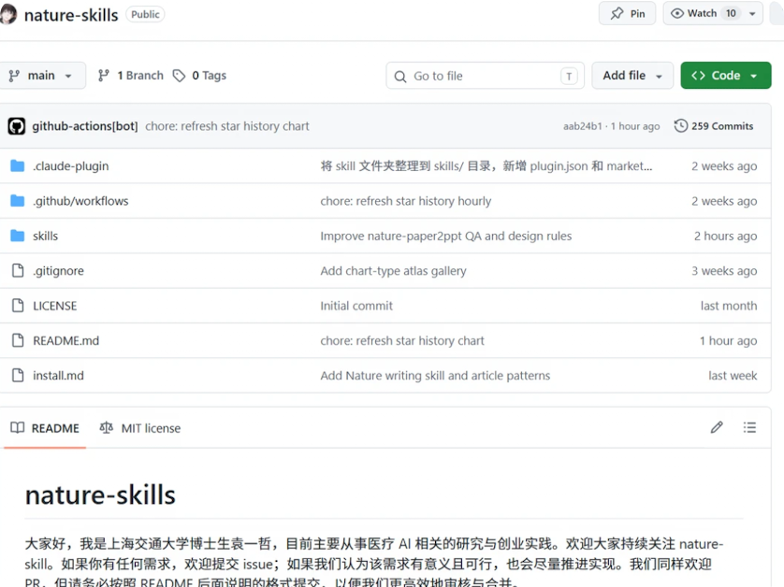This screenshot has width=784, height=587.
Task: Open commit 'Add Nature writing skill and article patterns'
Action: [435, 376]
